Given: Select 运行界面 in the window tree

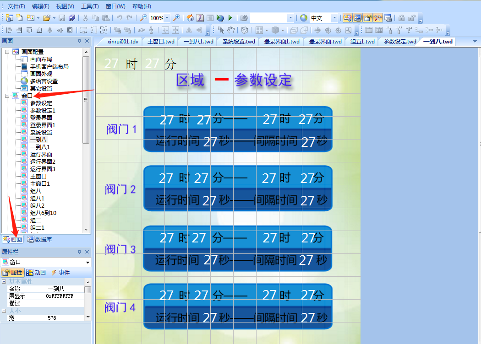Looking at the screenshot, I should point(41,154).
